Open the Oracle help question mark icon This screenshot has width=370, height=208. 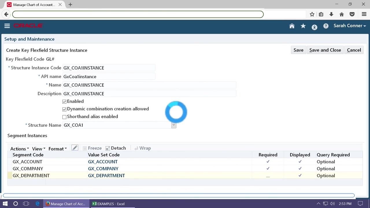pos(326,26)
